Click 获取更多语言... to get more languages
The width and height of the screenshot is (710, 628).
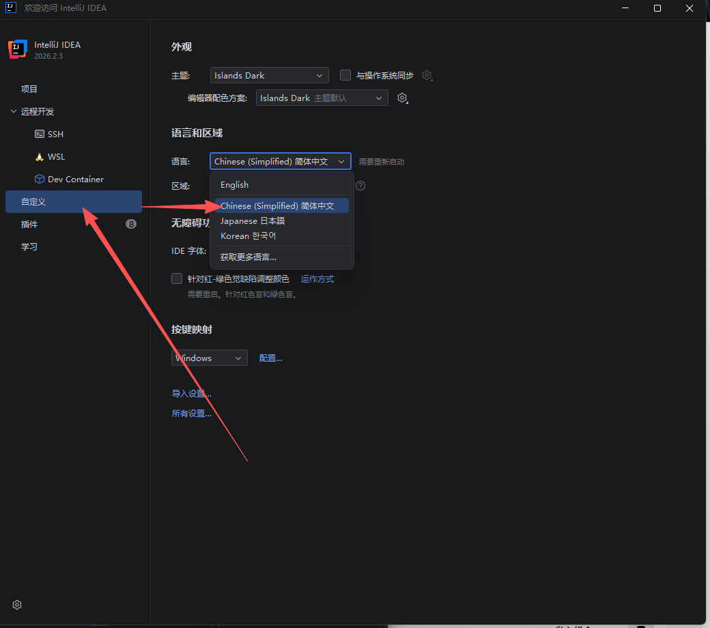[282, 257]
